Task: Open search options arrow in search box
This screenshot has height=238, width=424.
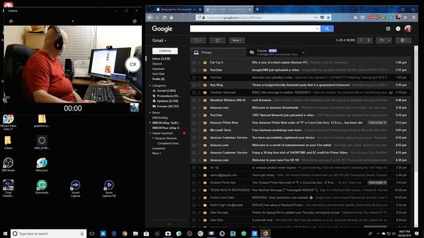Action: click(x=317, y=28)
